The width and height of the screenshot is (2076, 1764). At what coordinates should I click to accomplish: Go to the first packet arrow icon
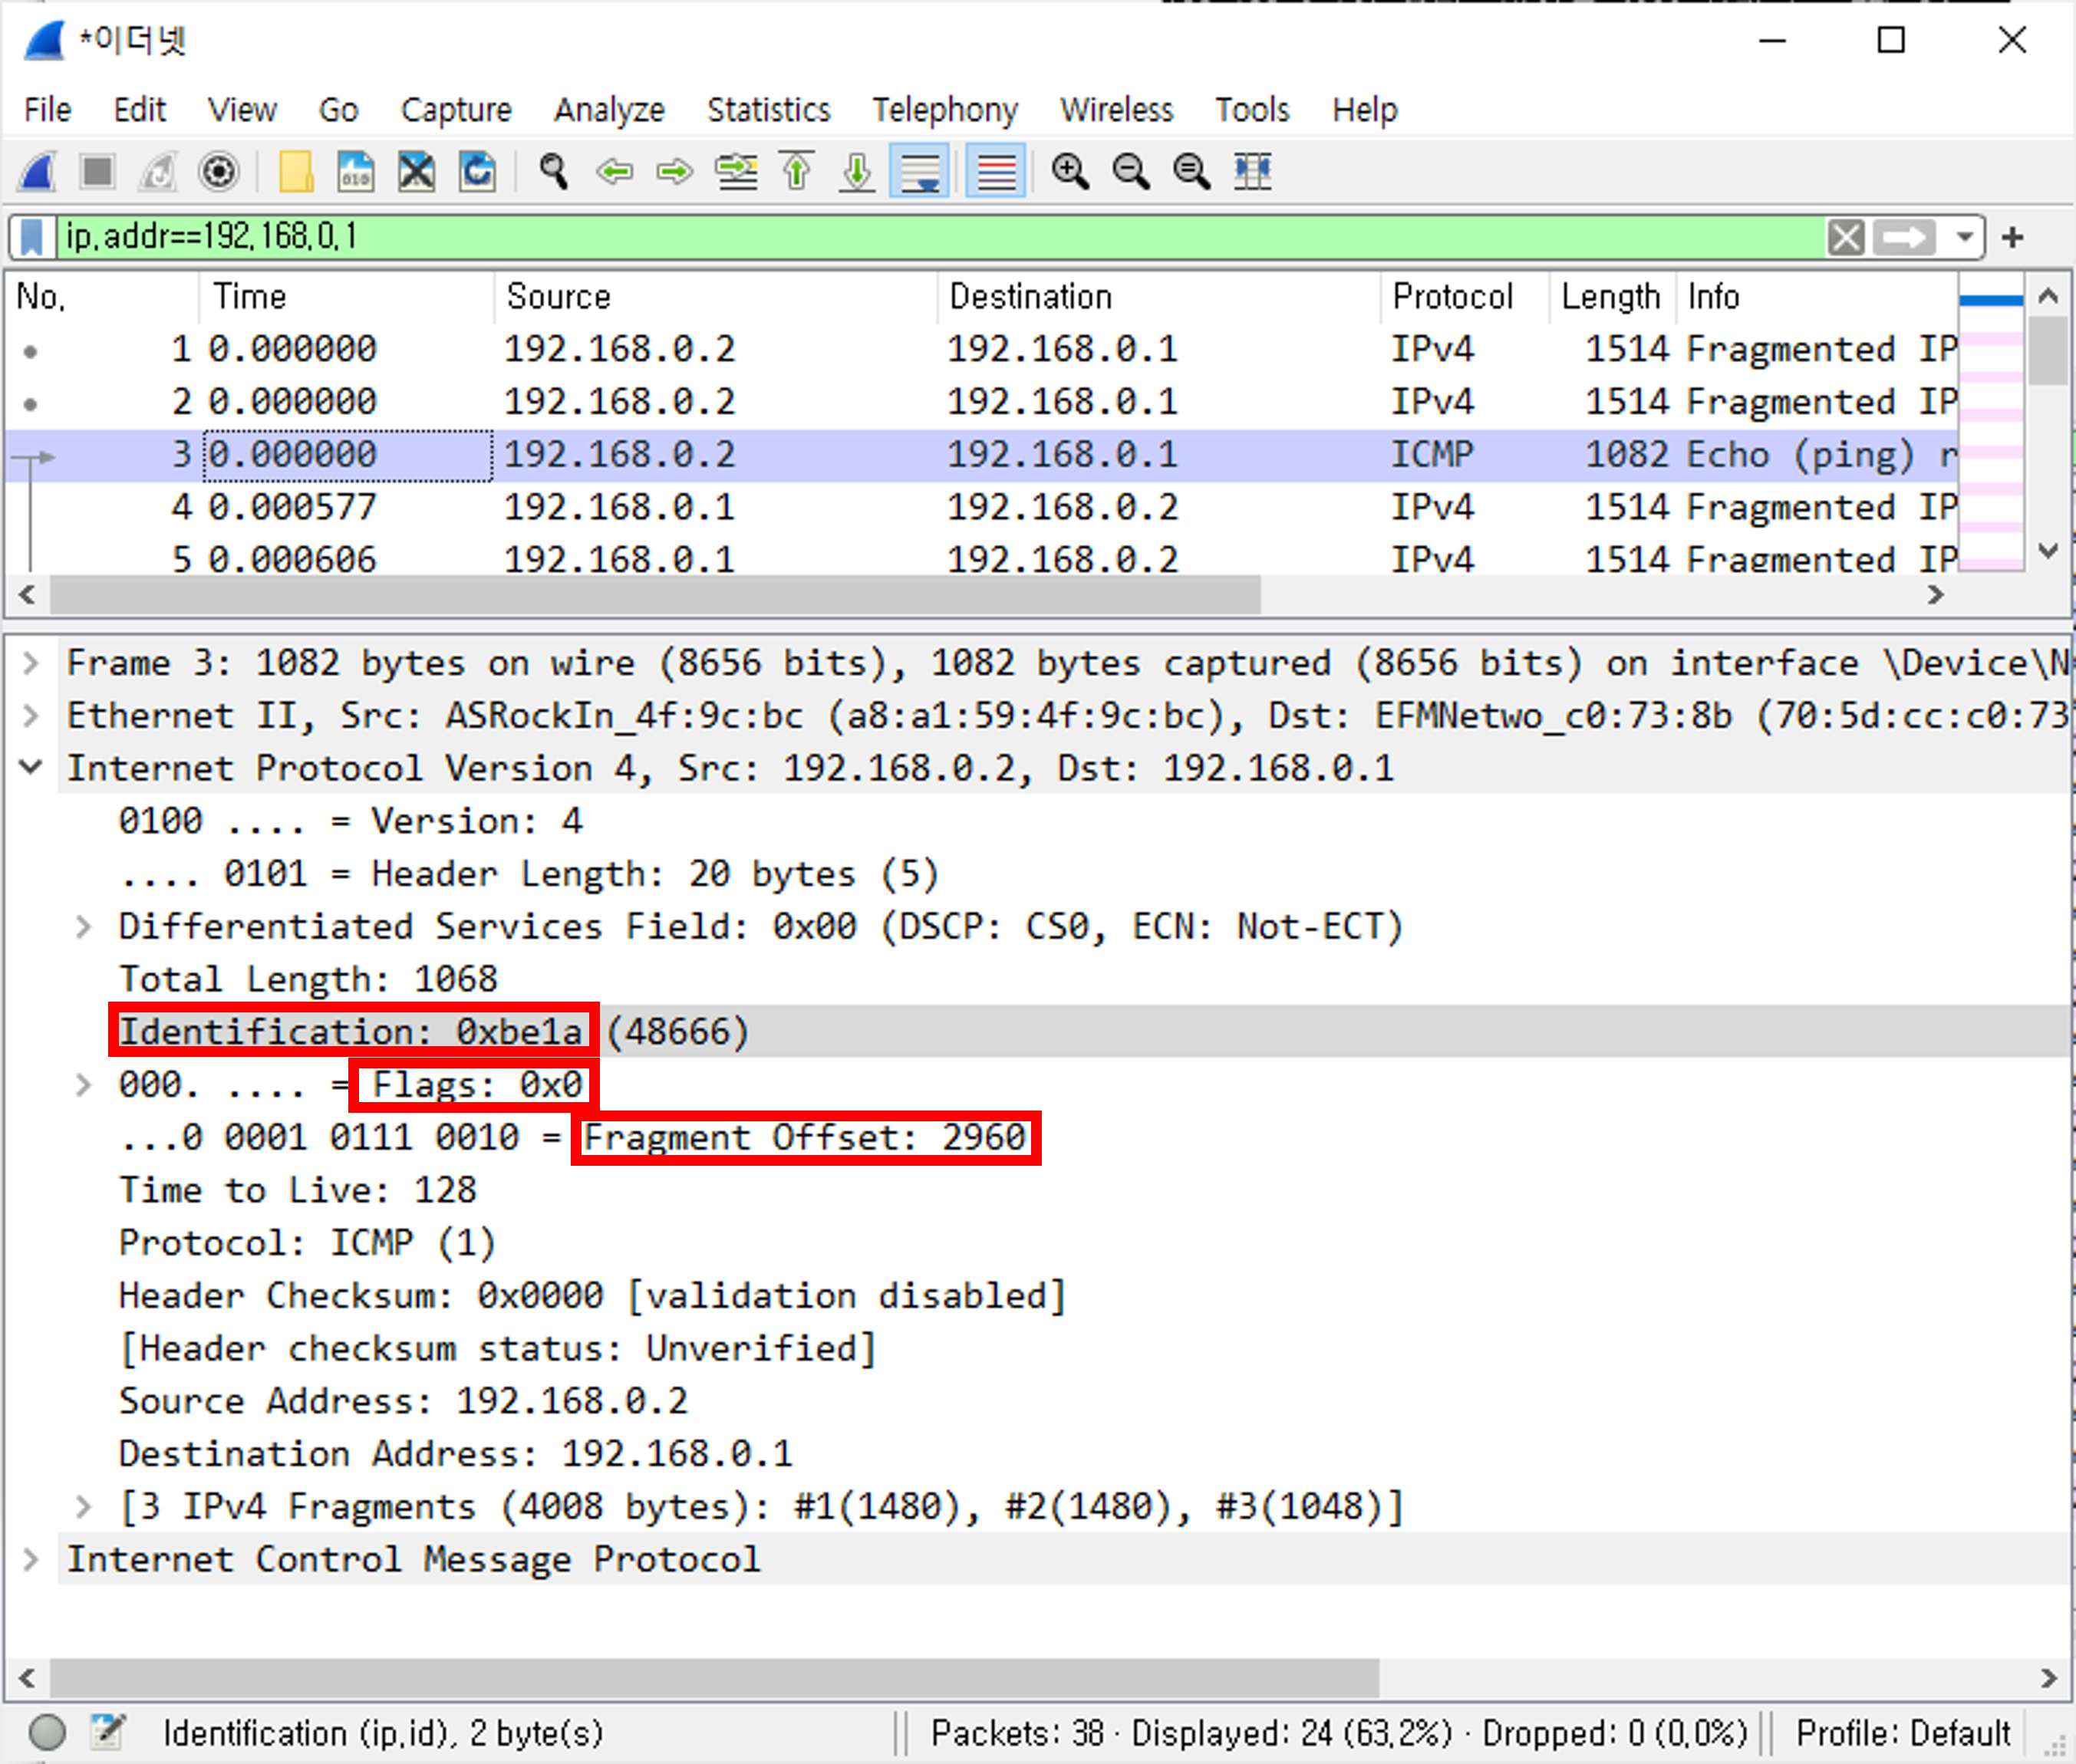796,172
